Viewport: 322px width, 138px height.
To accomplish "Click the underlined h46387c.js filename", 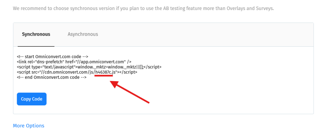I will coord(106,72).
